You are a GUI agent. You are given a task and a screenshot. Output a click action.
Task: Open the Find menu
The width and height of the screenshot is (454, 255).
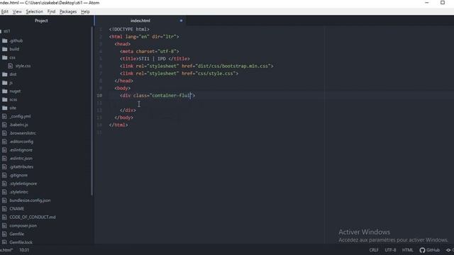pyautogui.click(x=51, y=11)
